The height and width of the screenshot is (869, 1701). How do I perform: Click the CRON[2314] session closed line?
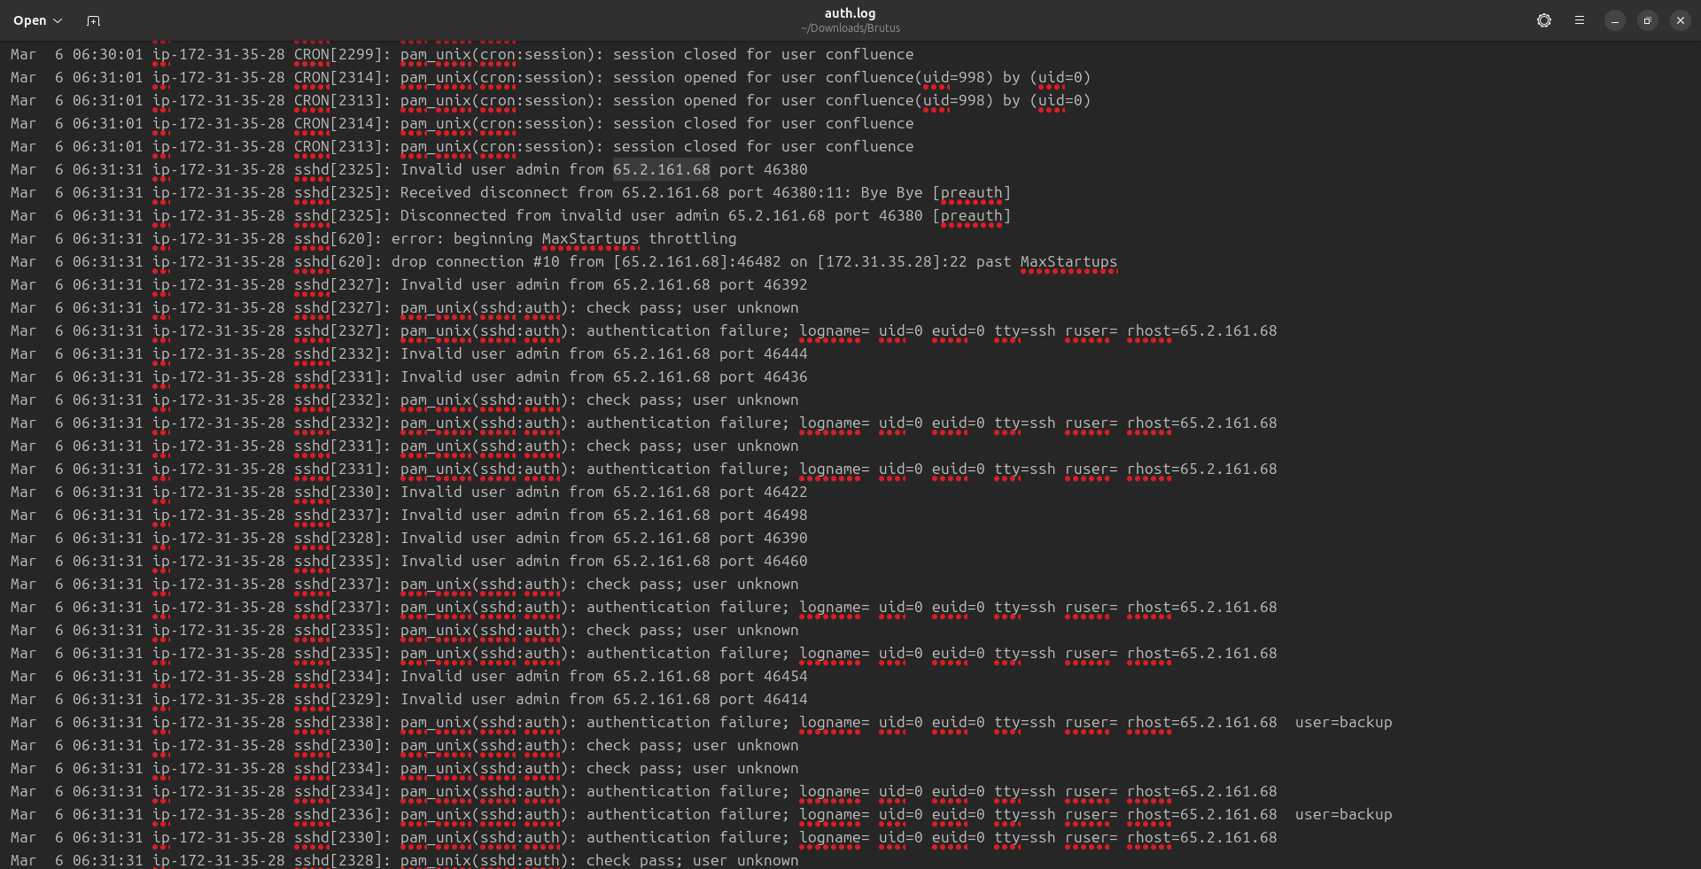coord(462,124)
